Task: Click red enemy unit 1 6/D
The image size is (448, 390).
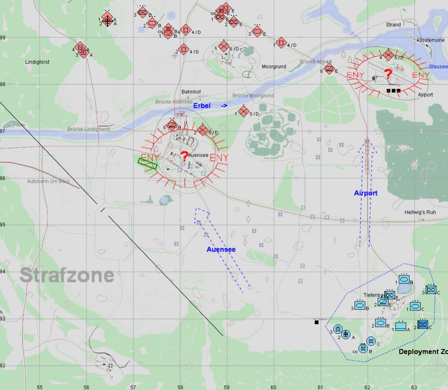Action: [x=224, y=46]
